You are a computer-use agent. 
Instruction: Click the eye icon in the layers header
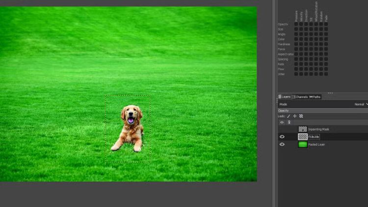click(x=282, y=122)
